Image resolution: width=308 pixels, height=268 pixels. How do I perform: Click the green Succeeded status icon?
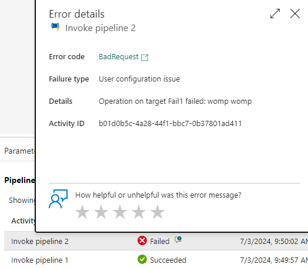[142, 259]
